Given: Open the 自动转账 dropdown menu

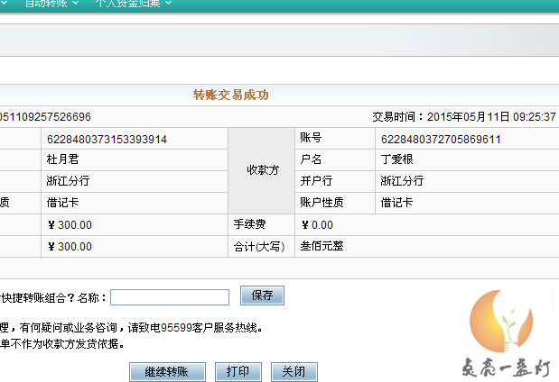Looking at the screenshot, I should coord(51,4).
